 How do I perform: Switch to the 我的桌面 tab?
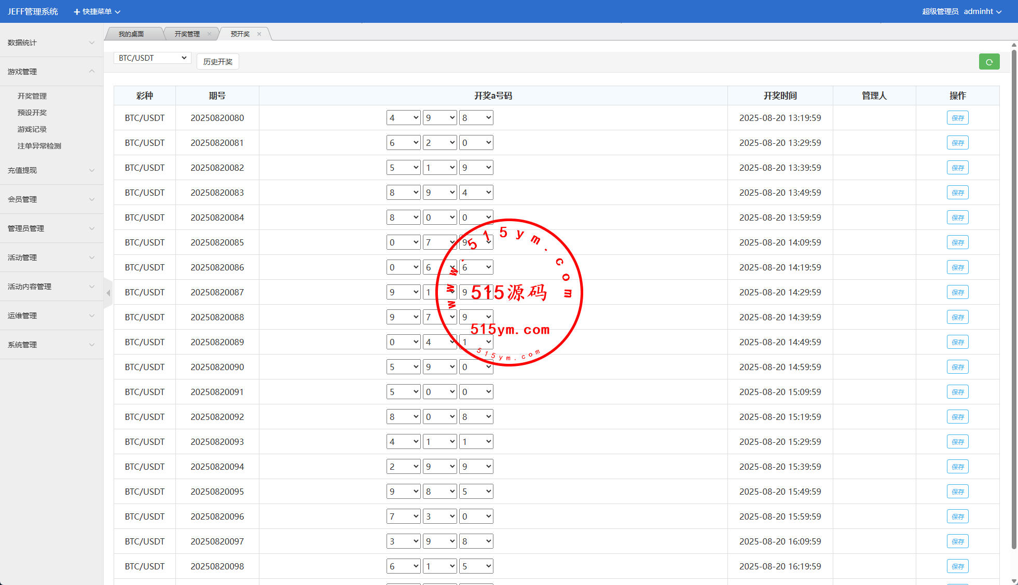tap(131, 34)
